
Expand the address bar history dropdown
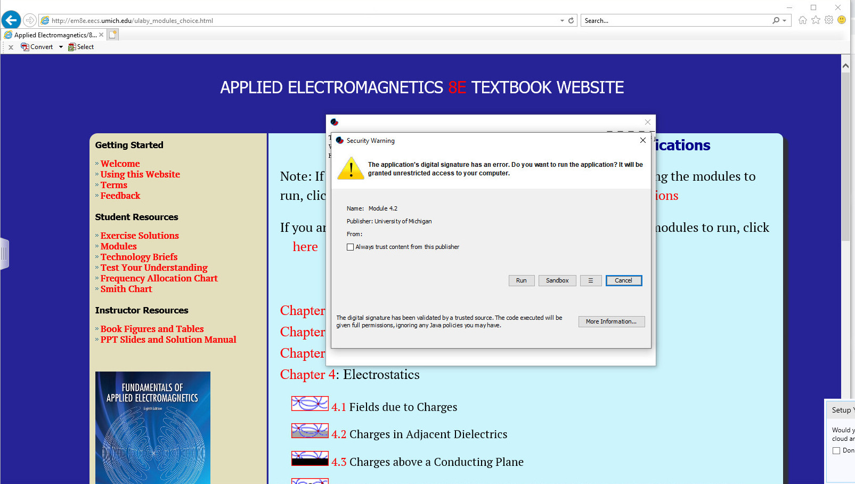[x=562, y=20]
